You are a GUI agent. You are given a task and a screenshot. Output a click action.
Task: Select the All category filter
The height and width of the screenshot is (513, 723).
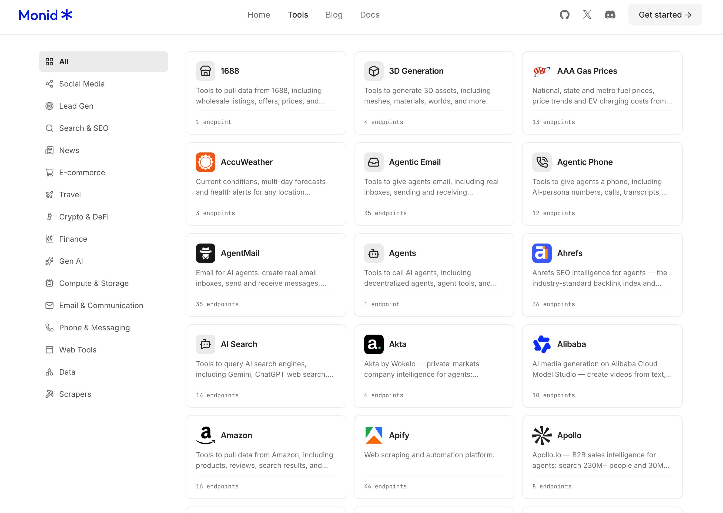click(103, 62)
